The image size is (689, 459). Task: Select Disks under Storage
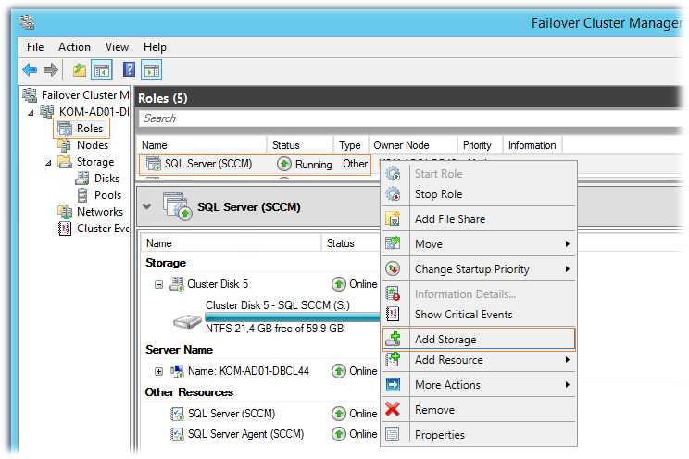pyautogui.click(x=106, y=179)
